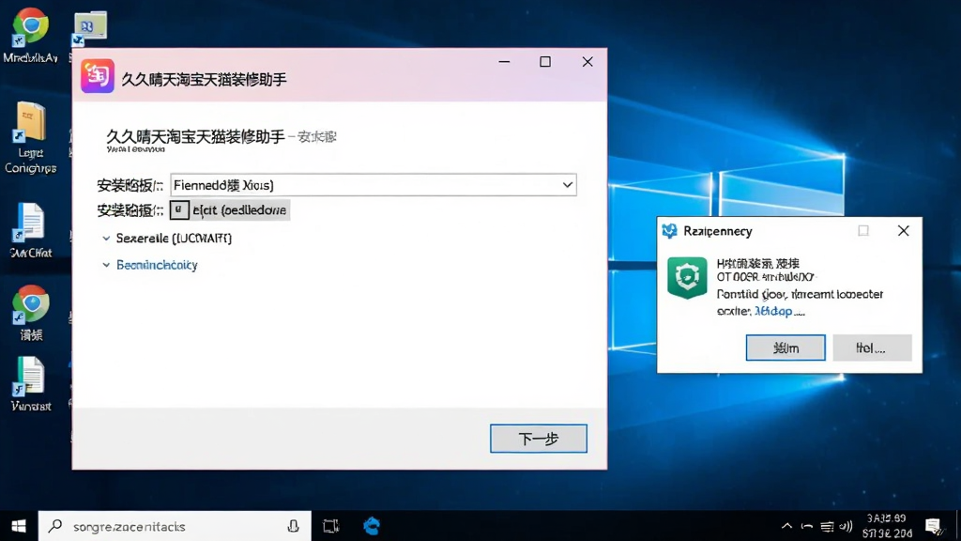Viewport: 961px width, 541px height.
Task: Click the pink Taobao installer logo icon
Action: point(98,76)
